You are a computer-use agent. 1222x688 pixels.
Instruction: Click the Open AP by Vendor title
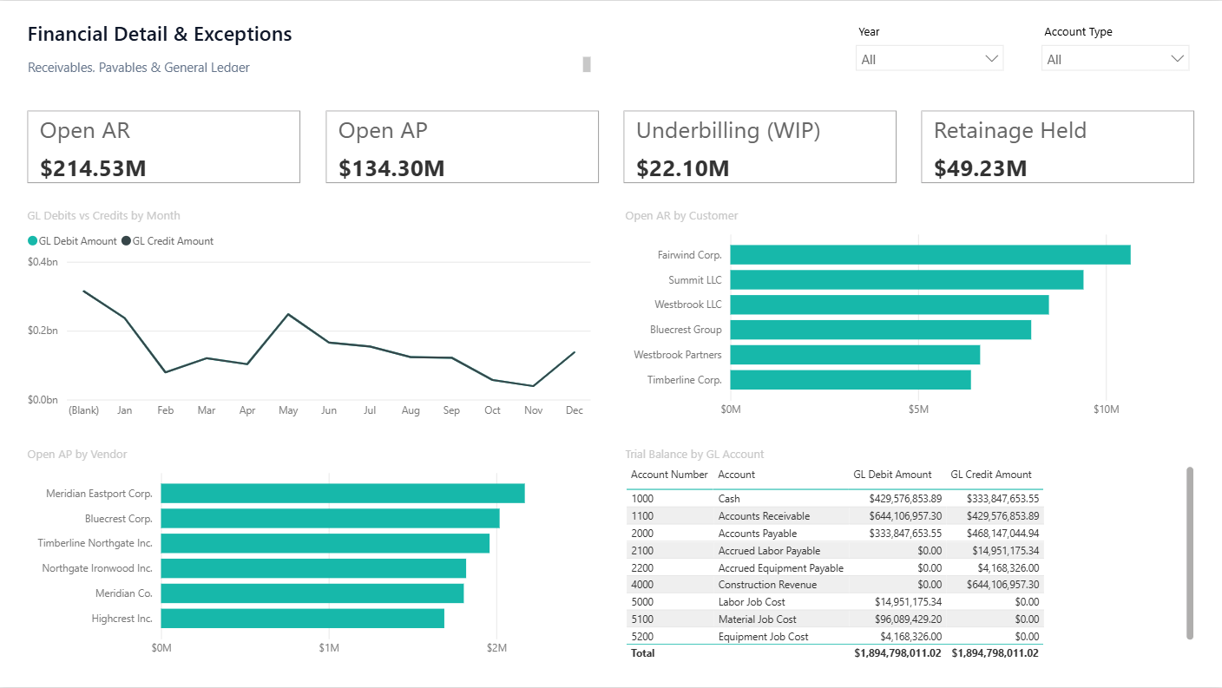(77, 455)
